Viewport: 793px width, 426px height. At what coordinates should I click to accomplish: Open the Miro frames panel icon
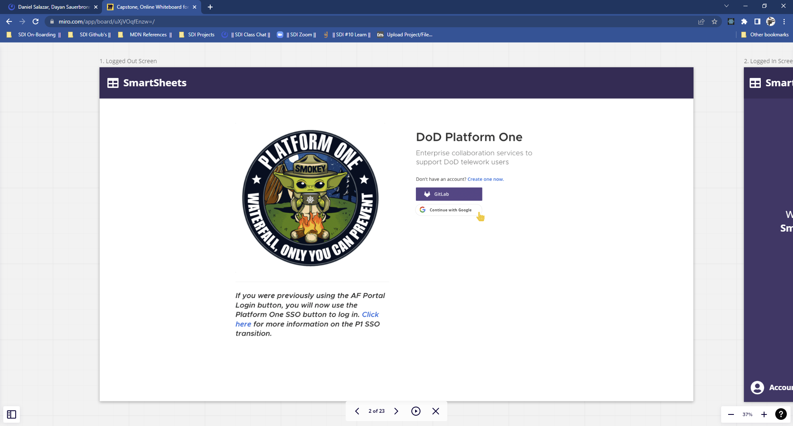tap(12, 414)
